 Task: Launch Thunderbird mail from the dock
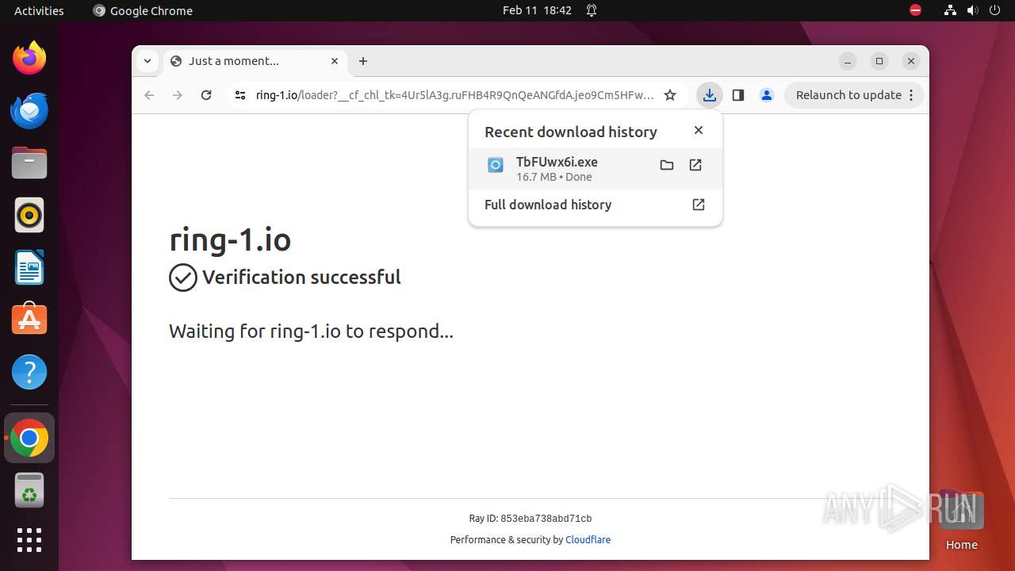pyautogui.click(x=29, y=110)
